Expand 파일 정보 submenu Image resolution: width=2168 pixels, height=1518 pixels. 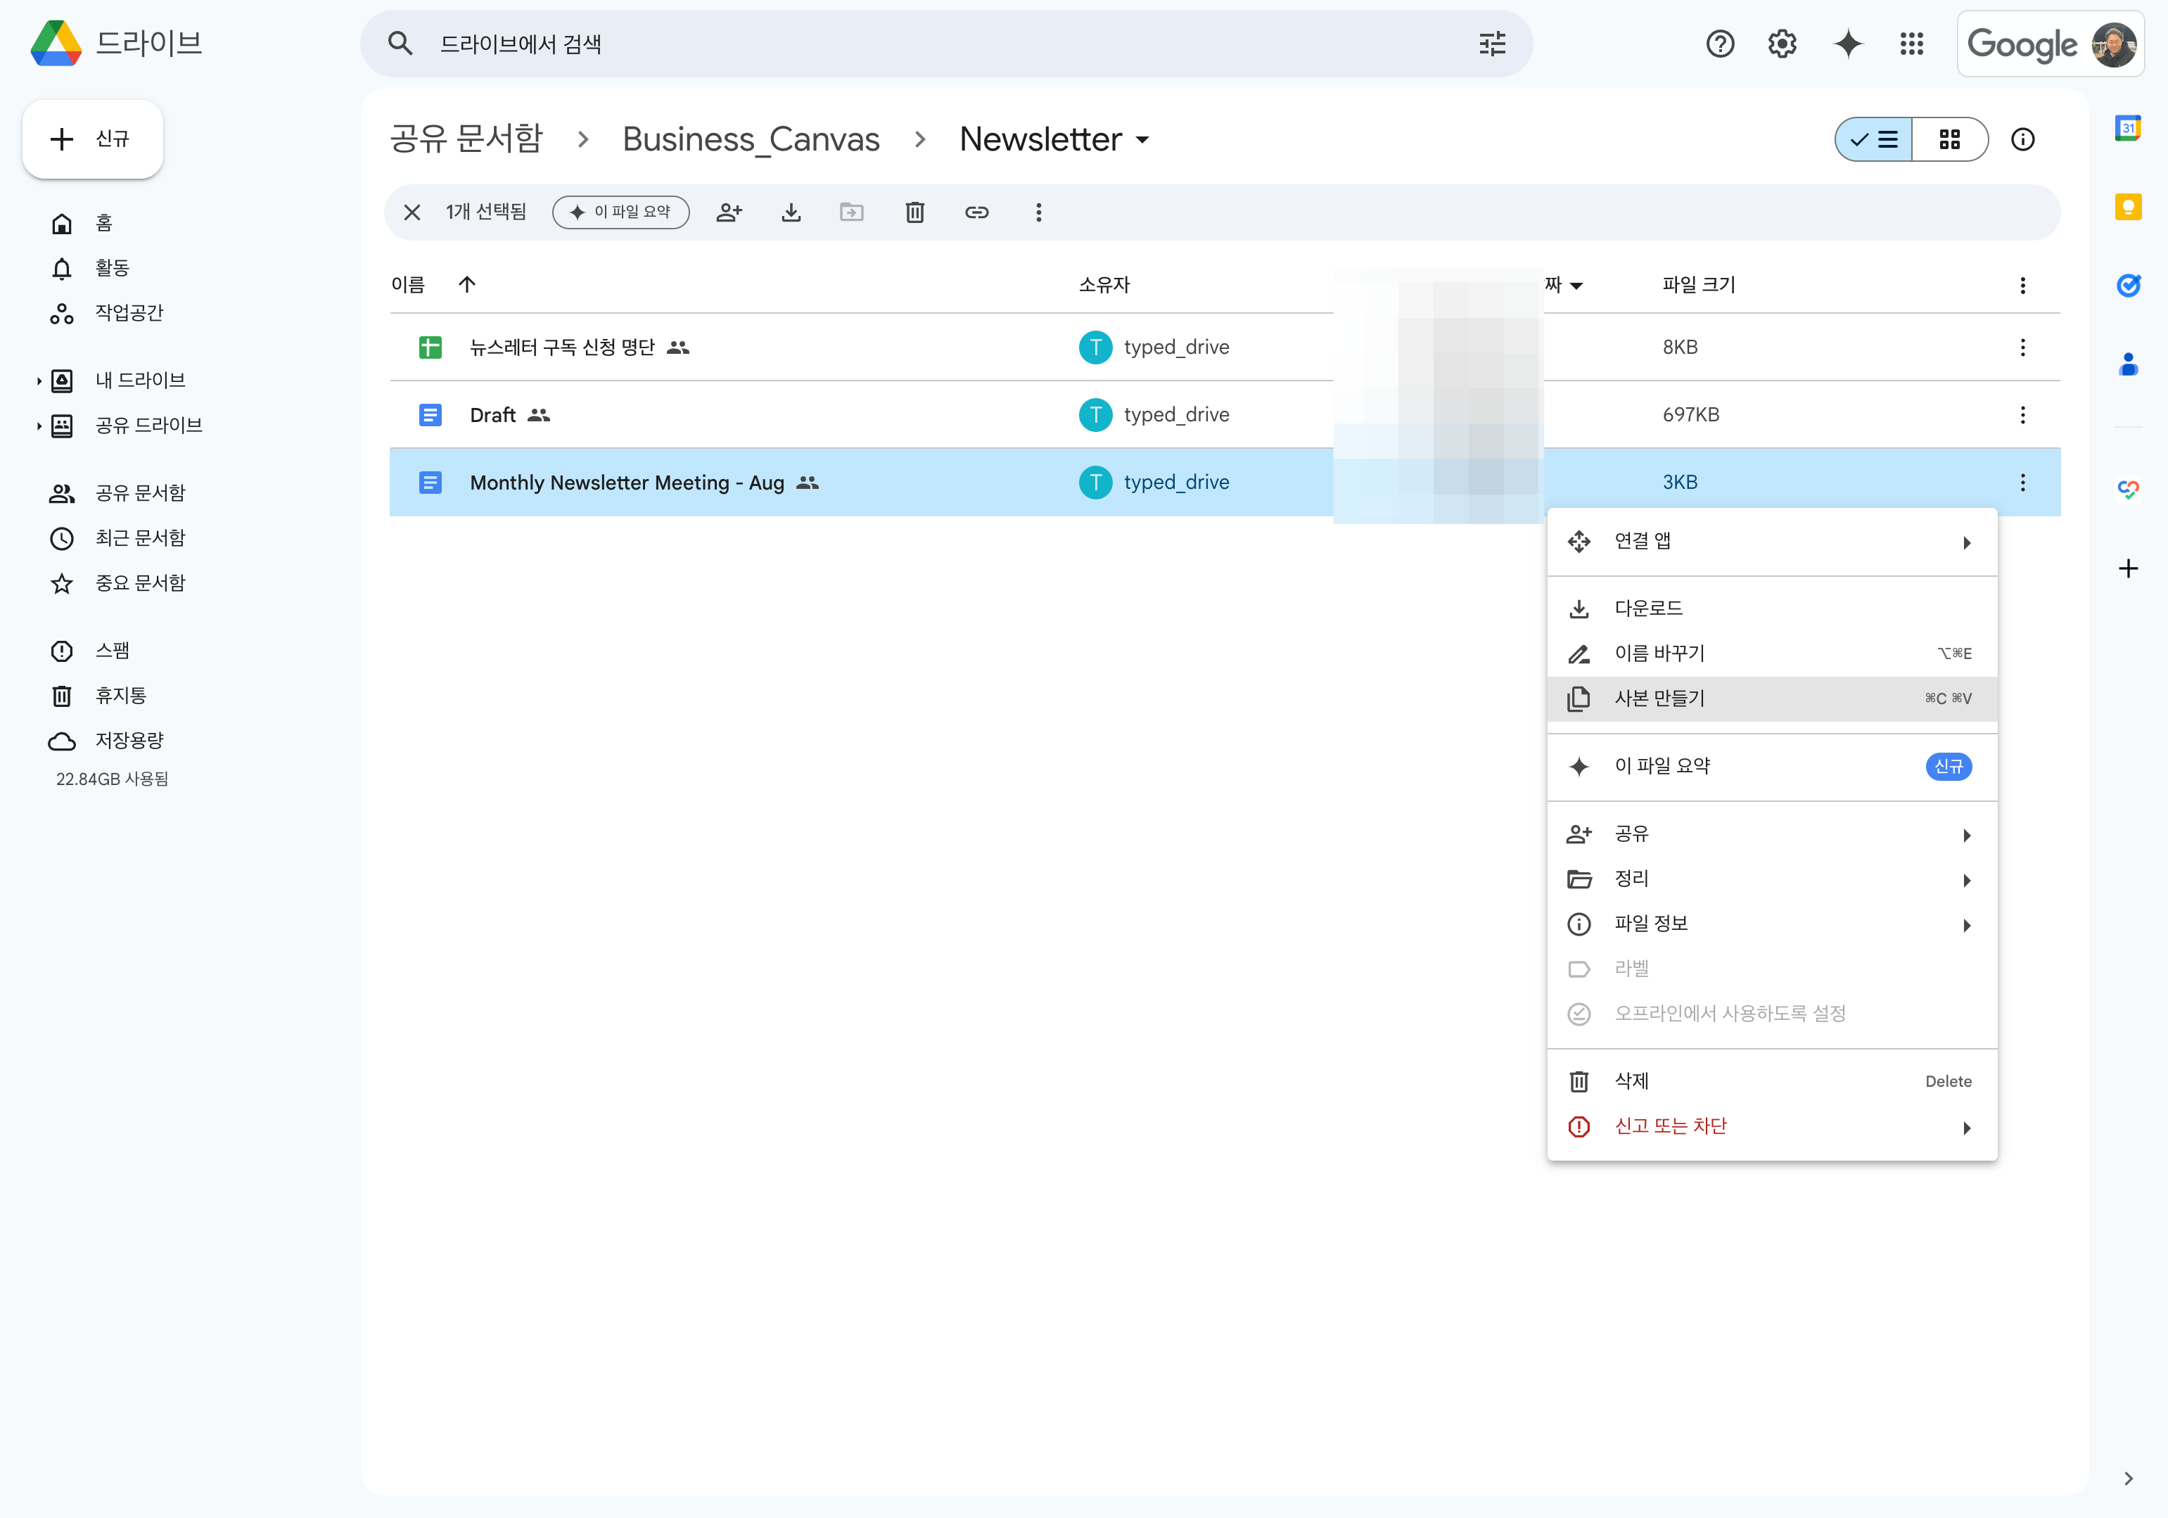click(x=1771, y=924)
